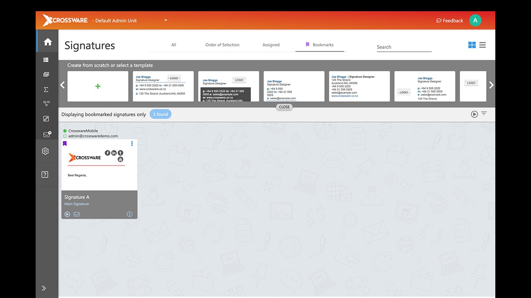Click the Signature A title

(77, 197)
